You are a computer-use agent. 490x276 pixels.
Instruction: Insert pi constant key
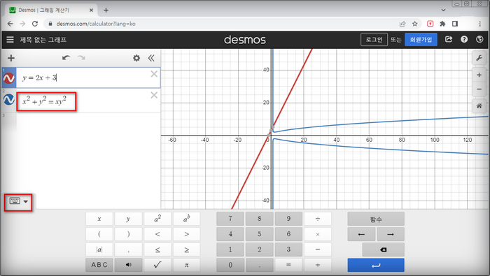click(x=187, y=265)
